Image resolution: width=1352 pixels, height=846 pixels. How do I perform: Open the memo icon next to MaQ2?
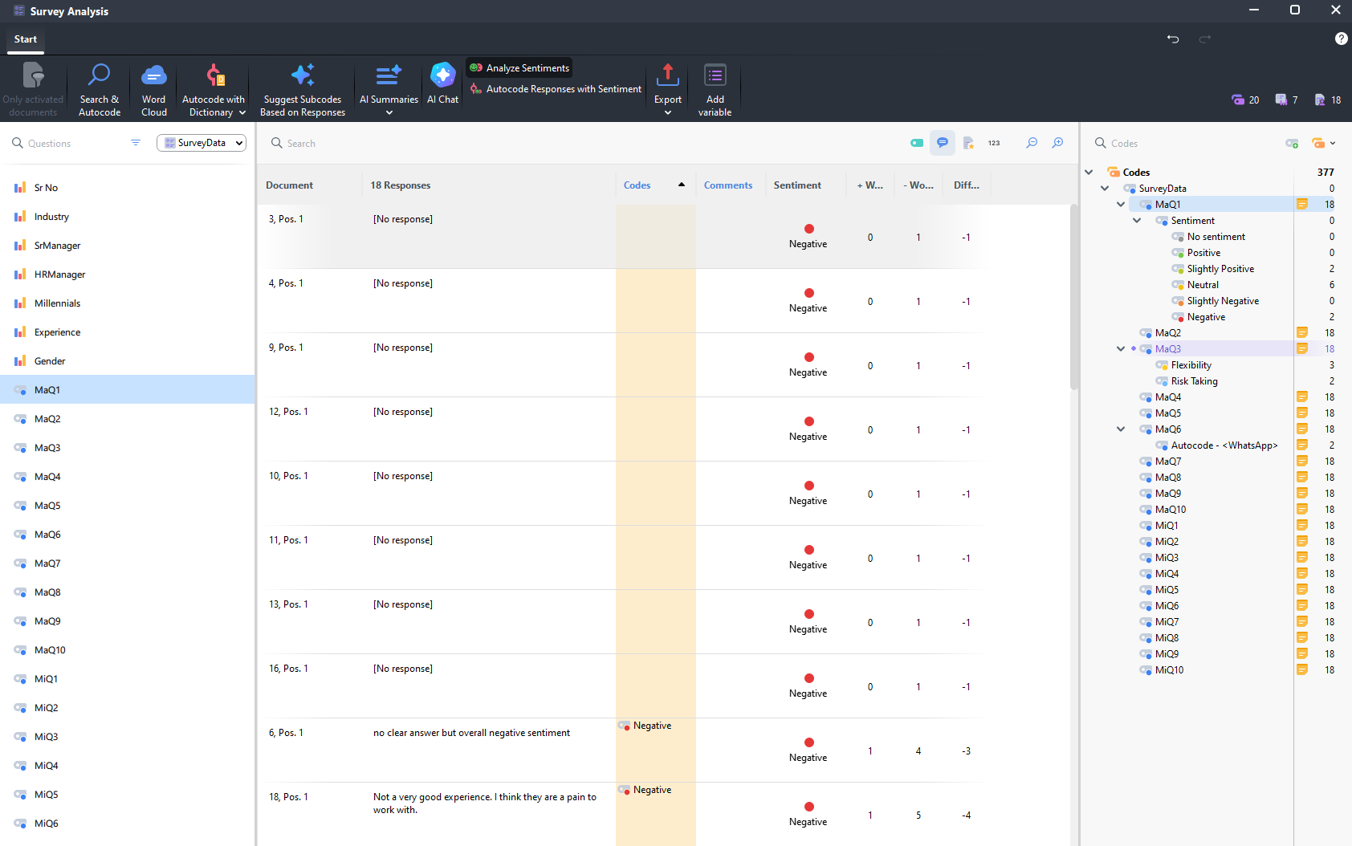click(x=1302, y=333)
